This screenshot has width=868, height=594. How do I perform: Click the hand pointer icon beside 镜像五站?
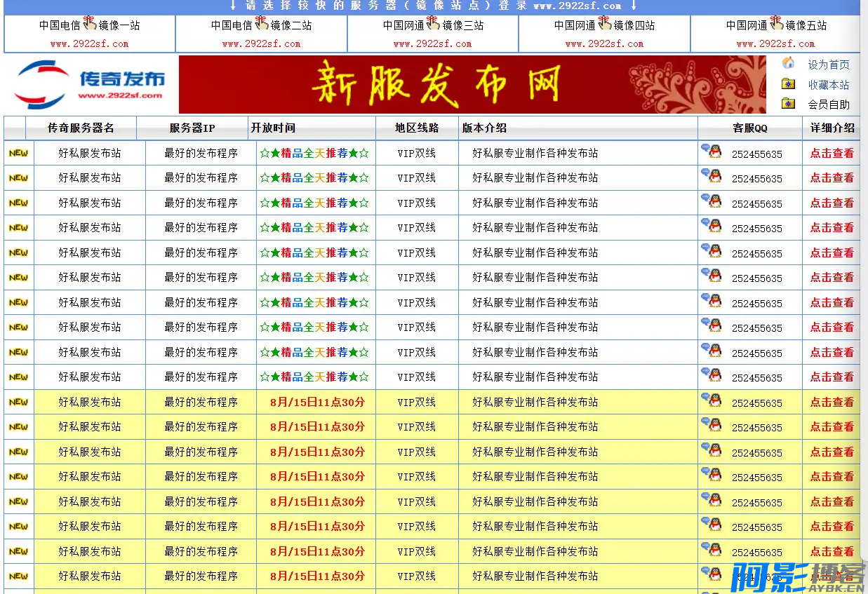(x=776, y=23)
